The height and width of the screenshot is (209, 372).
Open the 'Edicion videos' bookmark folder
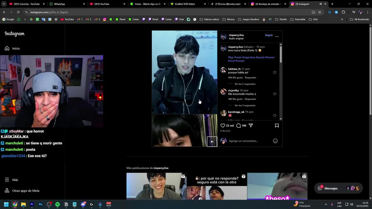pos(209,19)
